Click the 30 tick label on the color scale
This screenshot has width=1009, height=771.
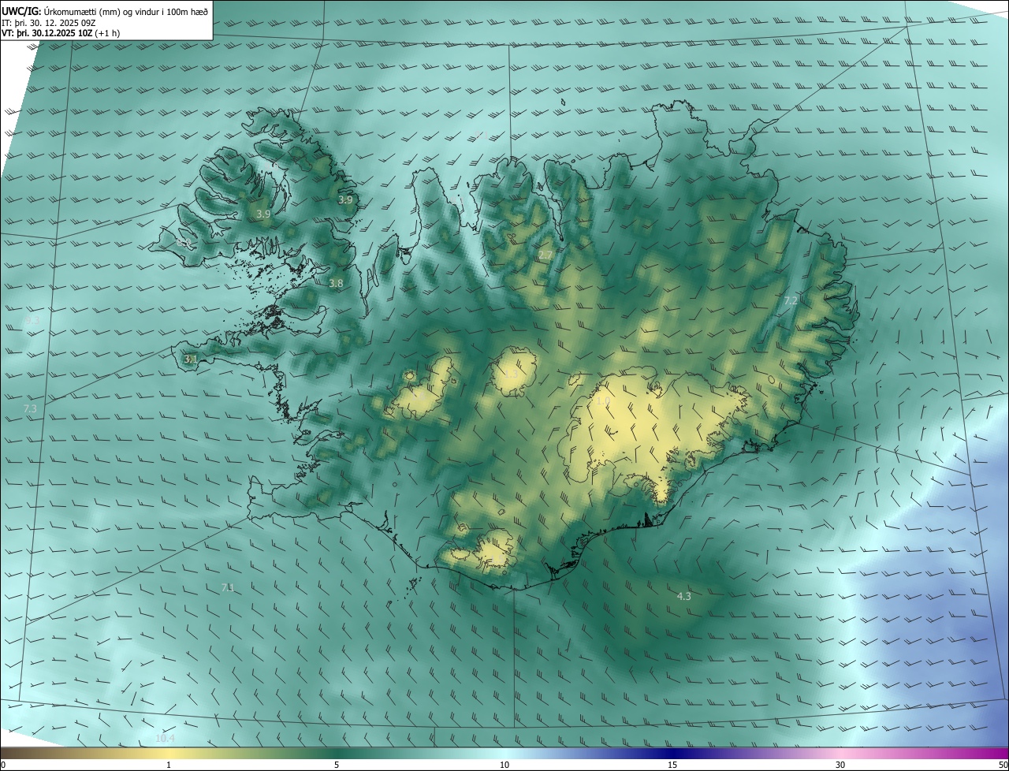(840, 765)
